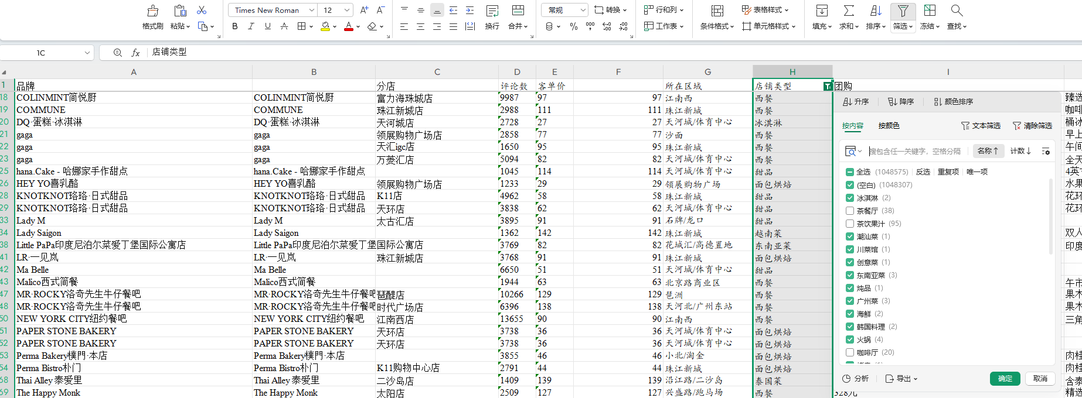The width and height of the screenshot is (1082, 398).
Task: Click the Wrap Text (换行) icon
Action: pos(492,11)
